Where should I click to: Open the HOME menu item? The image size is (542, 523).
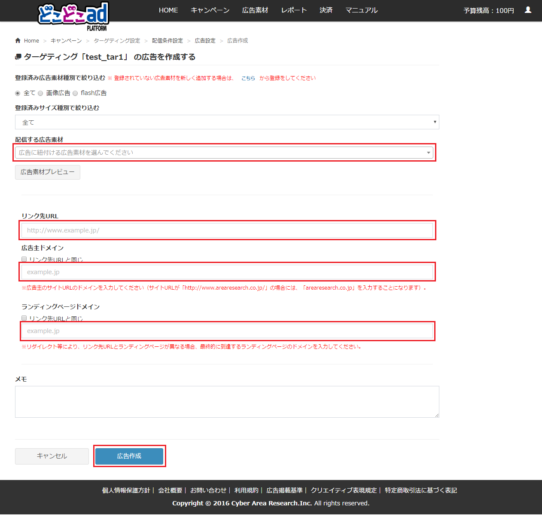168,10
